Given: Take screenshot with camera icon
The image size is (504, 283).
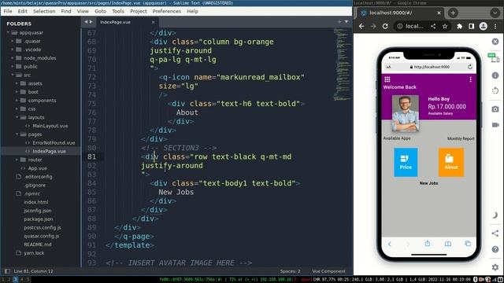Looking at the screenshot, I should pos(495,109).
